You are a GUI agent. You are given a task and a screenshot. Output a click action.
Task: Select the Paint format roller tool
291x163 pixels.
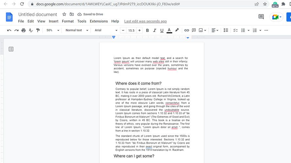[x=38, y=30]
